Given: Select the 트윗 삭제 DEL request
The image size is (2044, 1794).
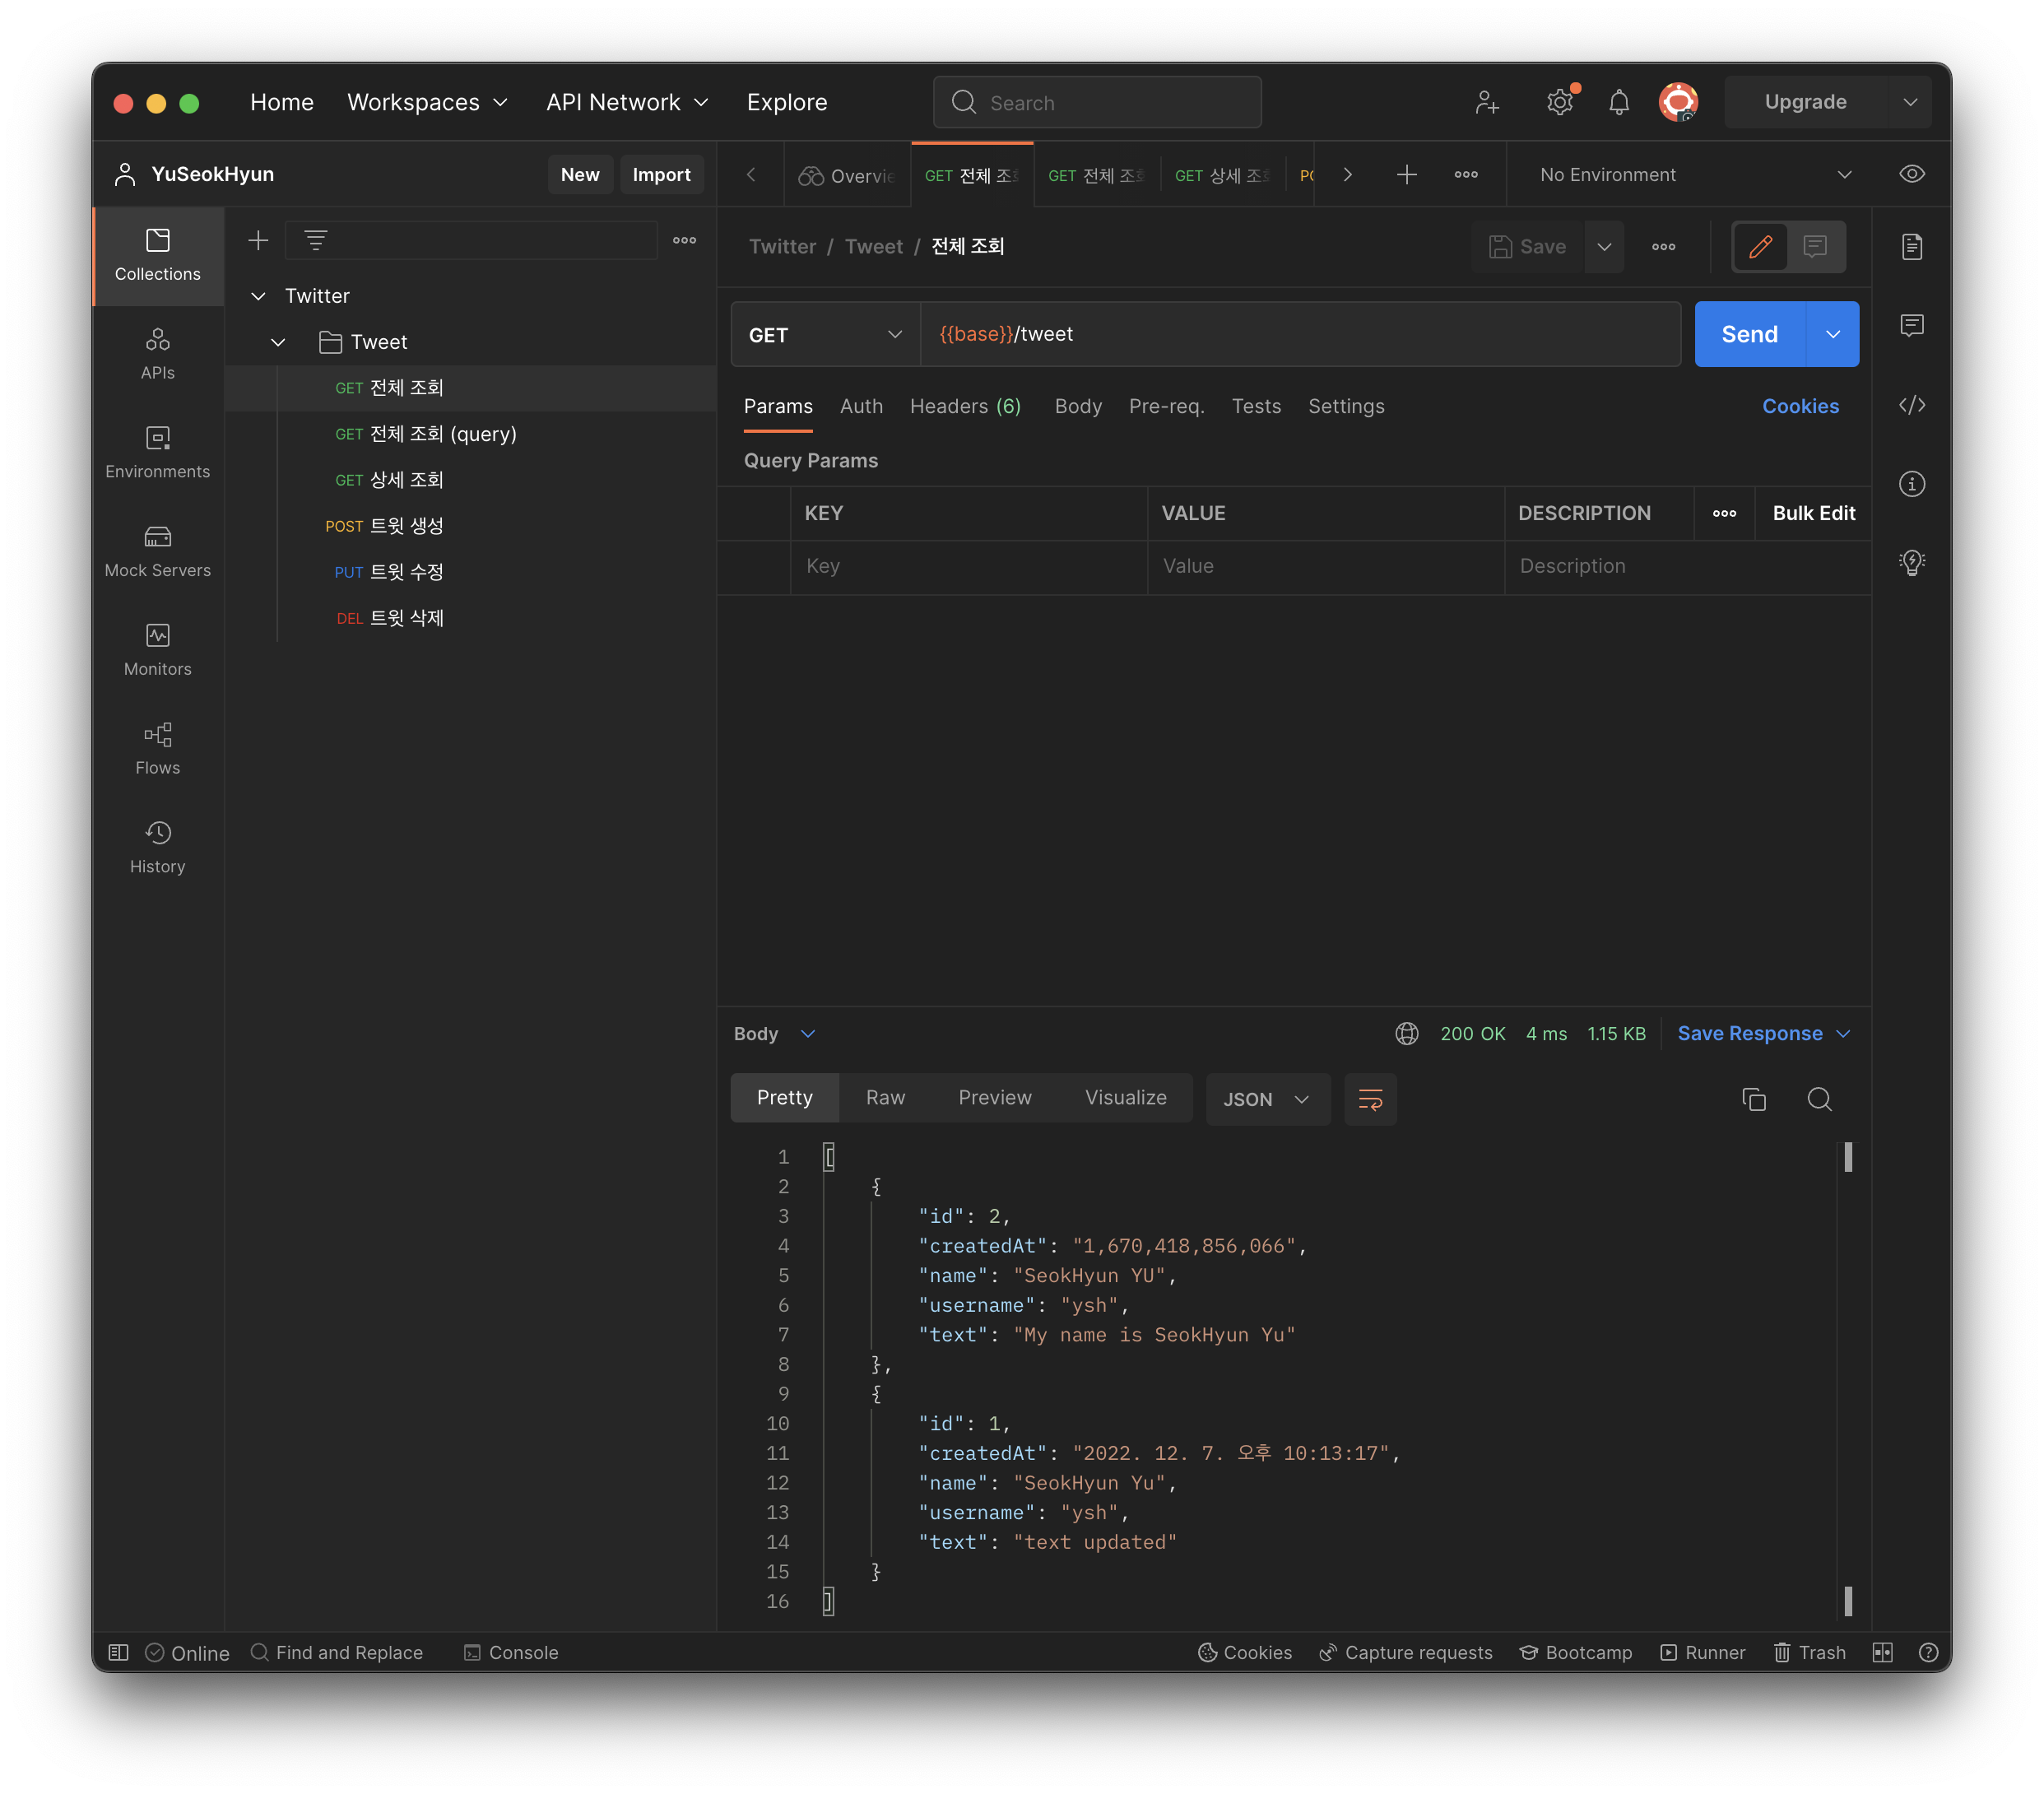Looking at the screenshot, I should coord(470,618).
